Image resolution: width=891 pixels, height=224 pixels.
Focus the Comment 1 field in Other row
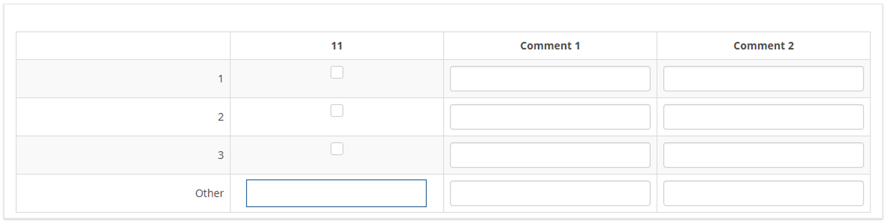tap(550, 193)
